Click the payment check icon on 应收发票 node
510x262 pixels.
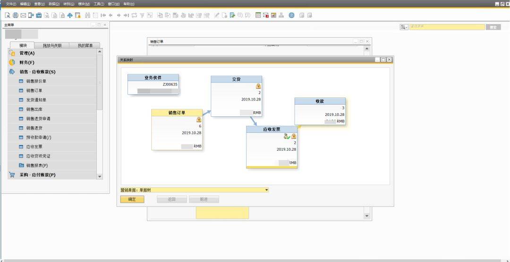click(x=287, y=136)
